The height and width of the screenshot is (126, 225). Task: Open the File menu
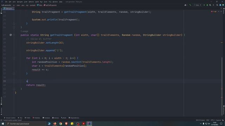click(6, 2)
